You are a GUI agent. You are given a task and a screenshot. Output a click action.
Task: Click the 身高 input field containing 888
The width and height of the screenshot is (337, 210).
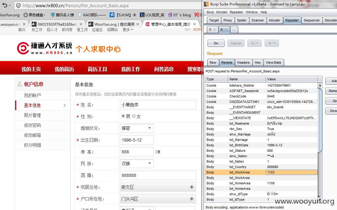pos(136,152)
